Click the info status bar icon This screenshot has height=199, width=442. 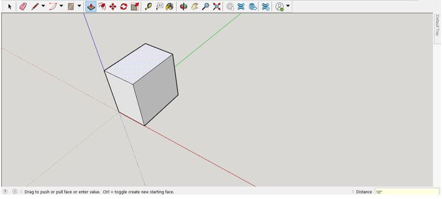coord(15,191)
